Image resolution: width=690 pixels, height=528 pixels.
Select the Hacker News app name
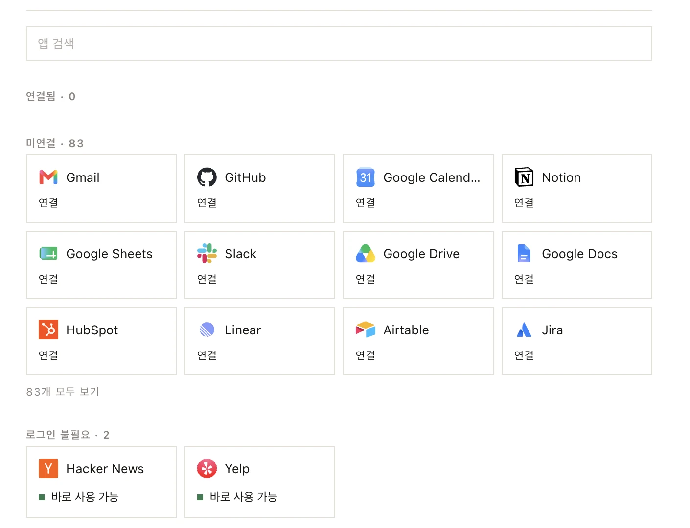pos(105,469)
